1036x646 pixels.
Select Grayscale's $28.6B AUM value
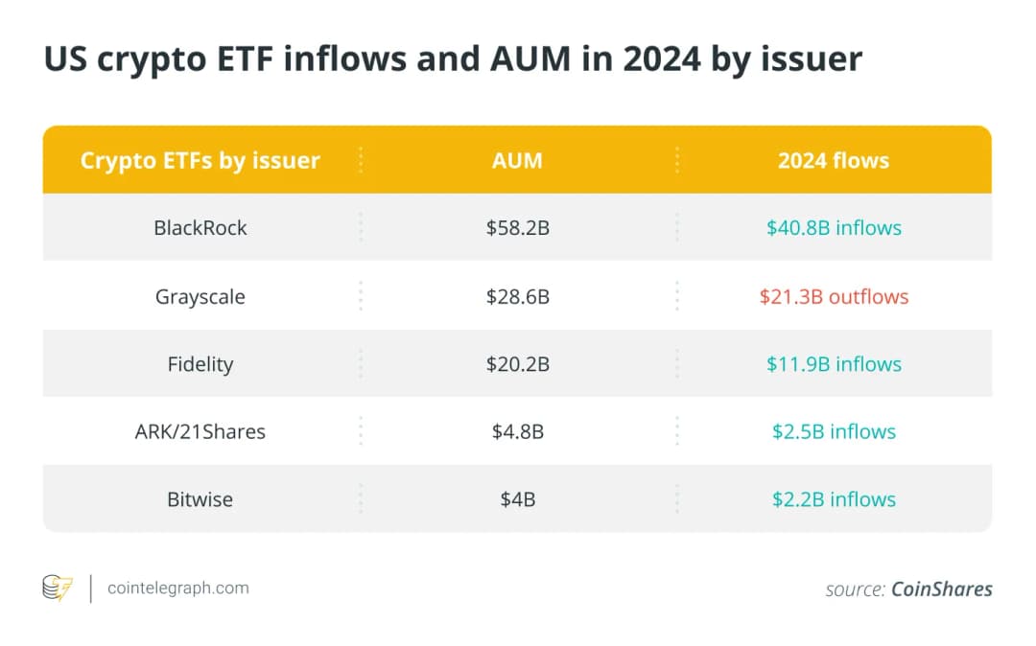pyautogui.click(x=517, y=296)
